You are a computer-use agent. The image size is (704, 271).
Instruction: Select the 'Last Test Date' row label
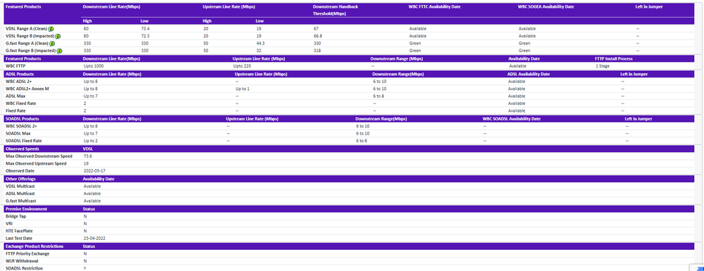tap(19, 238)
